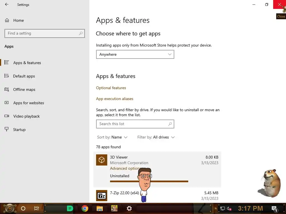286x214 pixels.
Task: Open the Action Center notifications icon
Action: [x=274, y=209]
